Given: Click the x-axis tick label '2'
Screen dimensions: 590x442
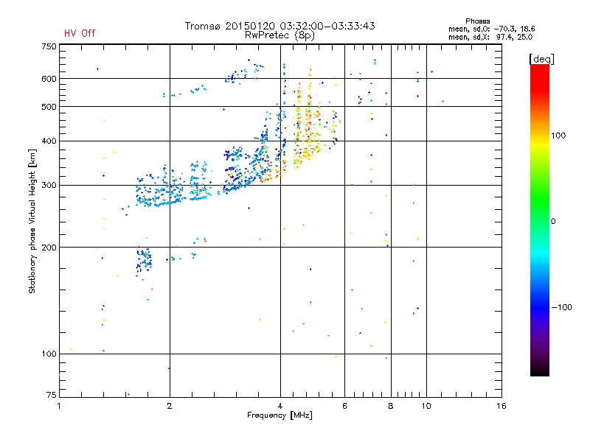Looking at the screenshot, I should pos(170,406).
